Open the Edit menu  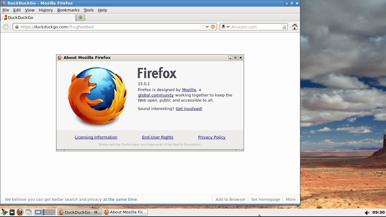tap(17, 10)
